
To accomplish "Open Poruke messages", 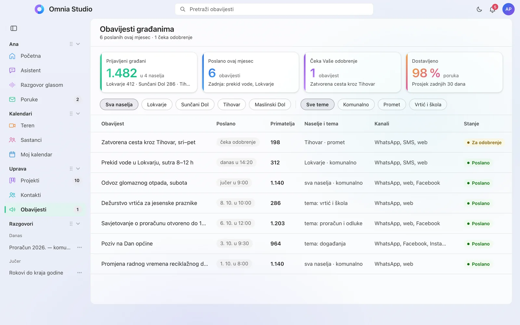I will (45, 99).
